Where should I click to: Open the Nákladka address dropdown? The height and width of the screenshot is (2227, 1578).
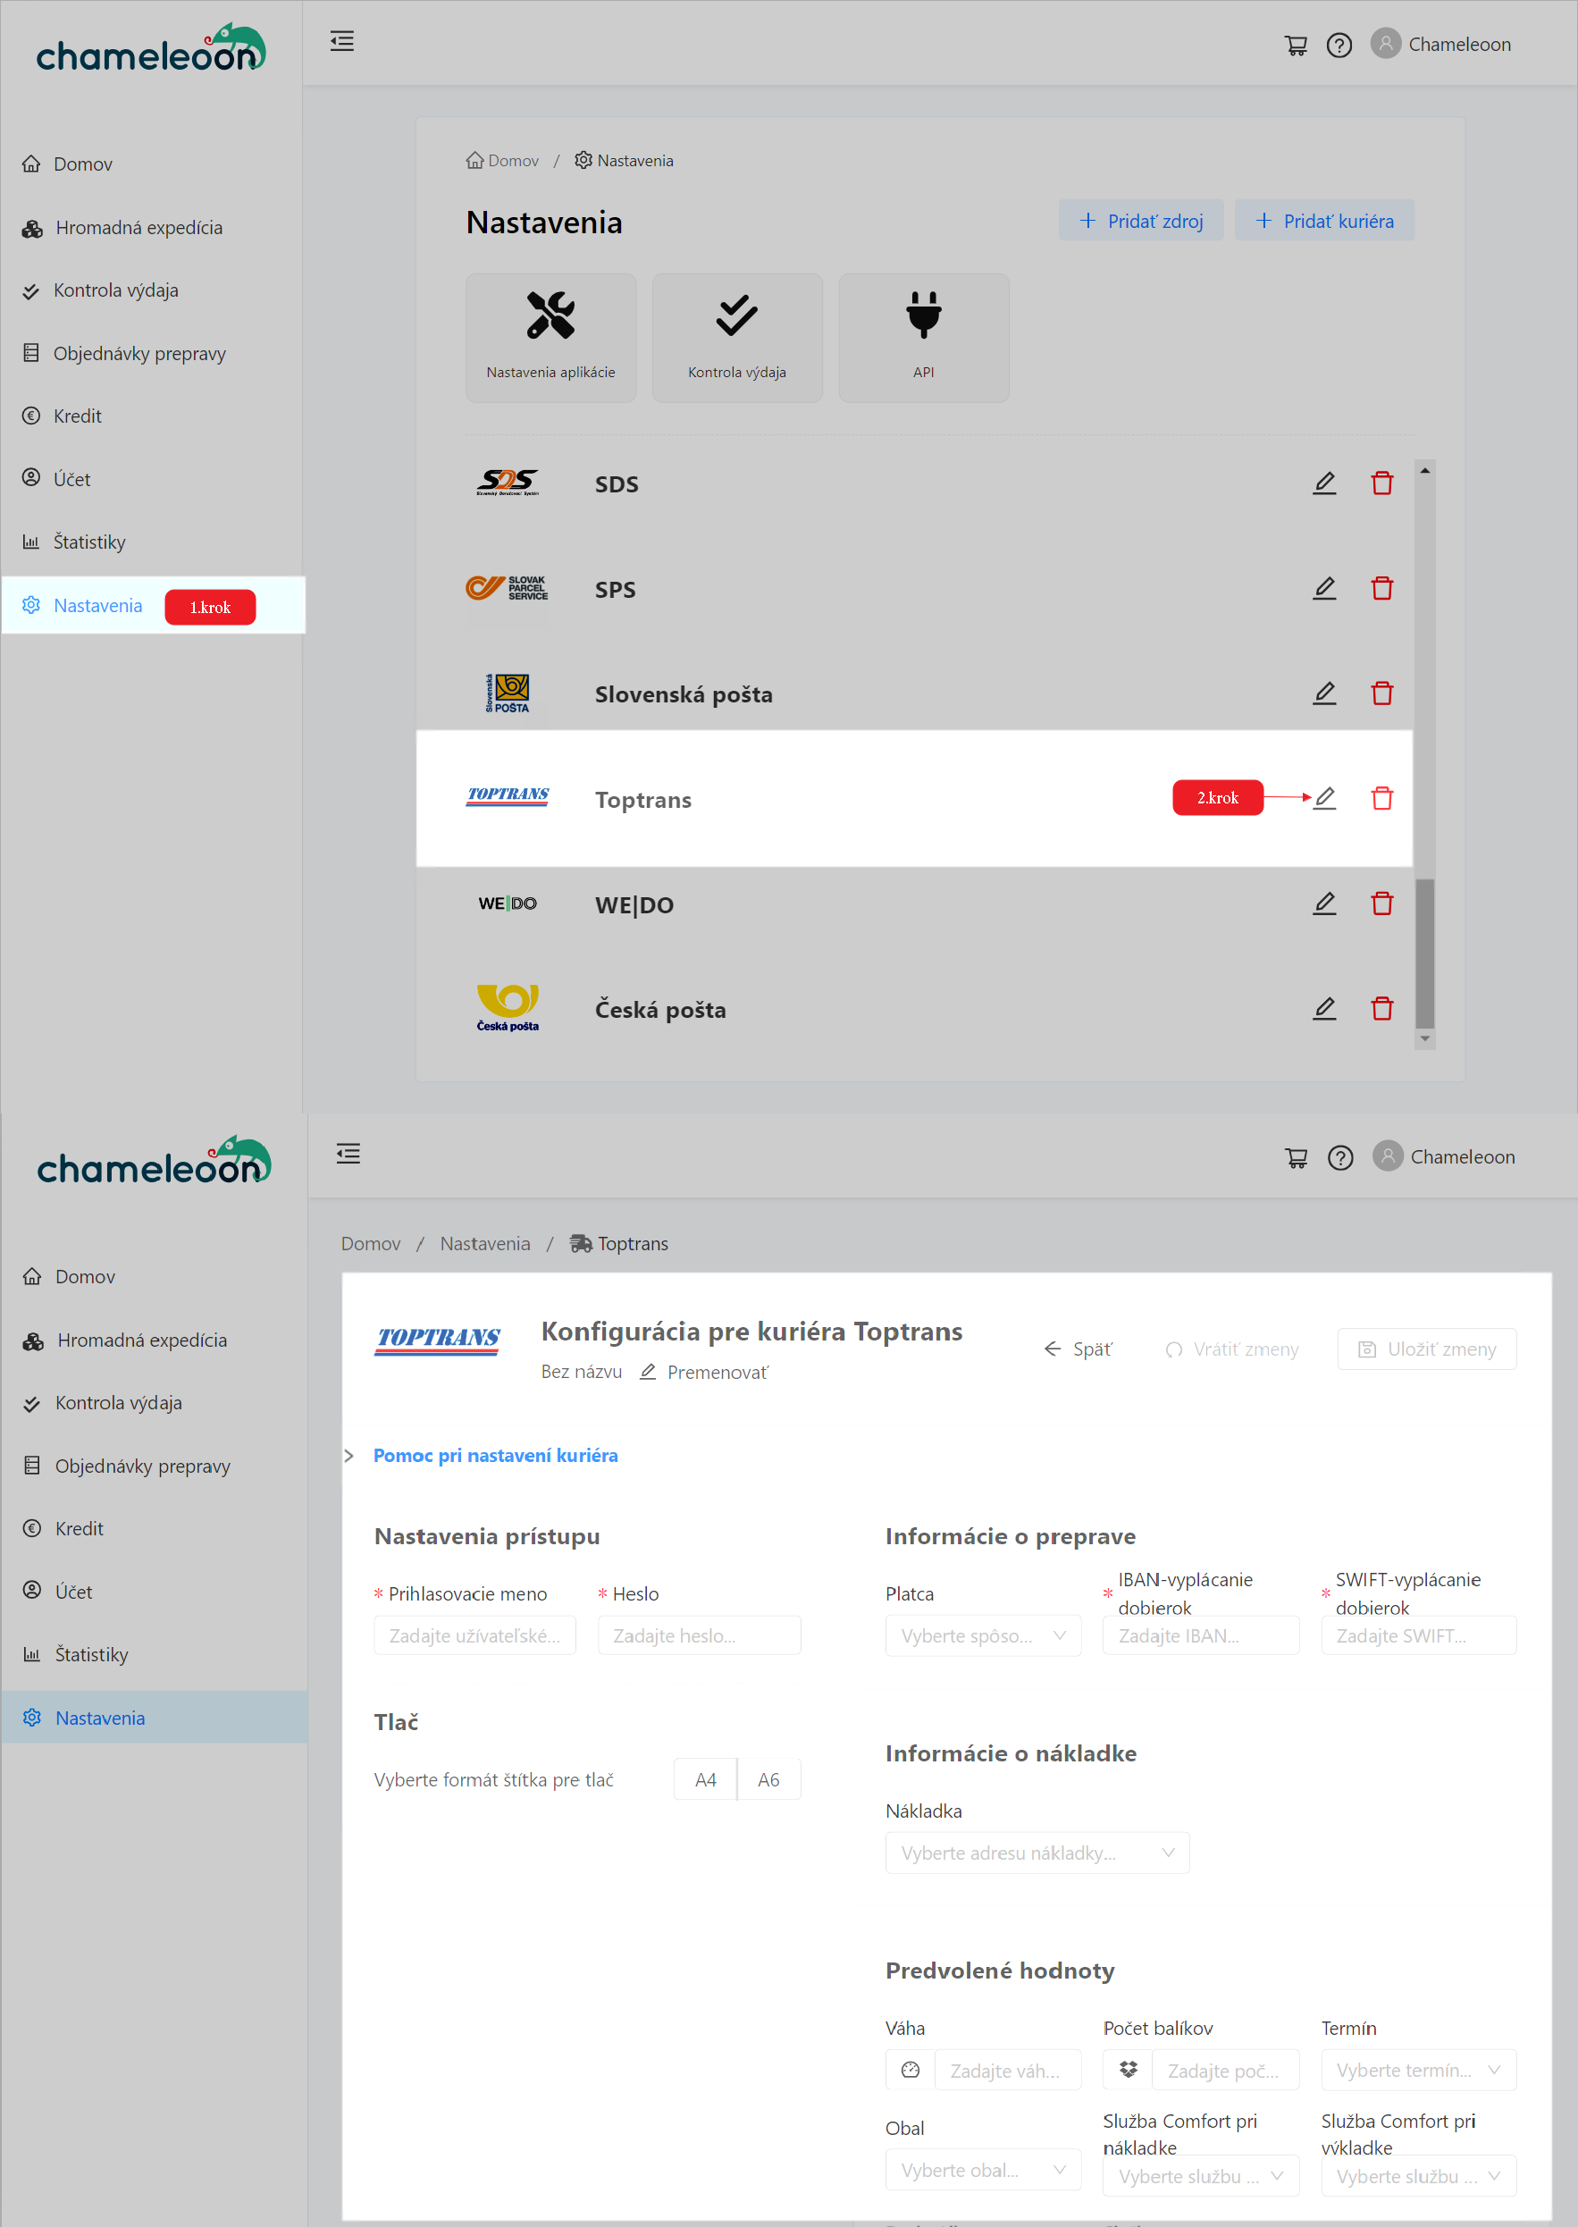[1037, 1853]
